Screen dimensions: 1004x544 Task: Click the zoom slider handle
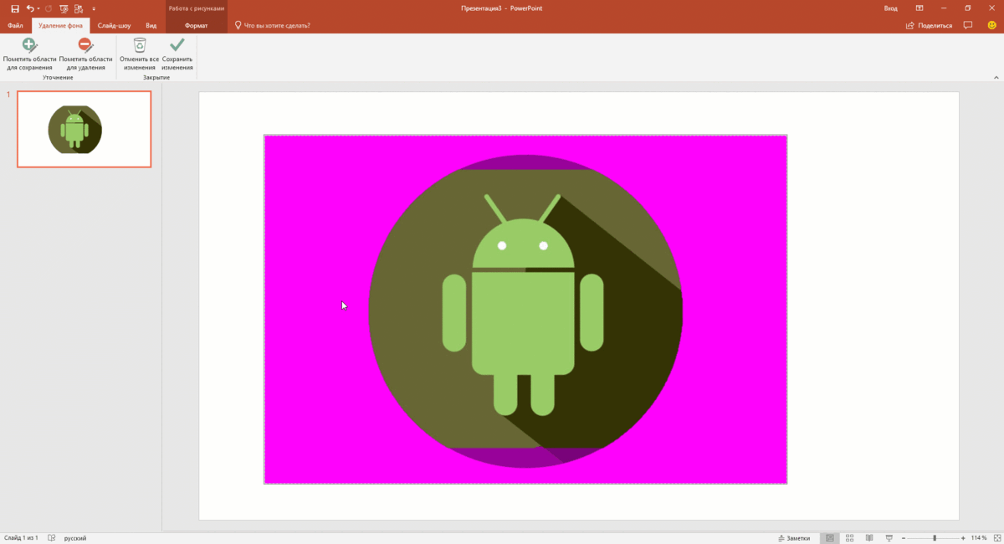935,538
